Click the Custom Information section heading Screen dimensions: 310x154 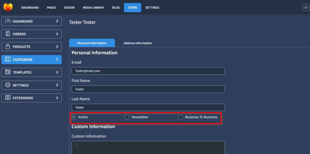[x=93, y=127]
